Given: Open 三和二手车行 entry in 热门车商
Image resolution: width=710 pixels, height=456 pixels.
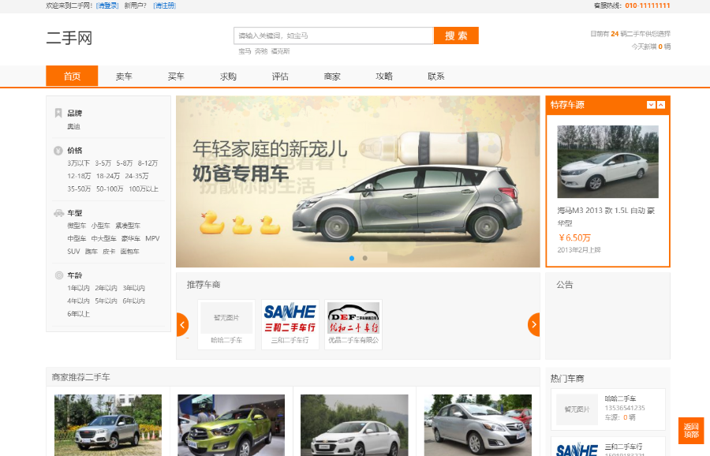Looking at the screenshot, I should tap(607, 447).
